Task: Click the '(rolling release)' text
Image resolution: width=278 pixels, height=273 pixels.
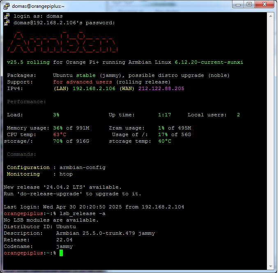Action: (x=143, y=82)
